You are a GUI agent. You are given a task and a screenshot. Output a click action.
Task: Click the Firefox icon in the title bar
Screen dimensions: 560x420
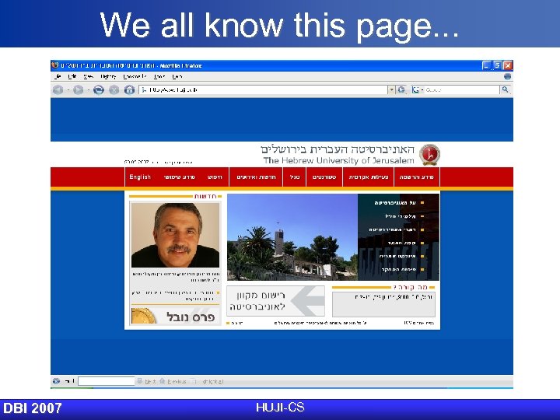coord(55,65)
